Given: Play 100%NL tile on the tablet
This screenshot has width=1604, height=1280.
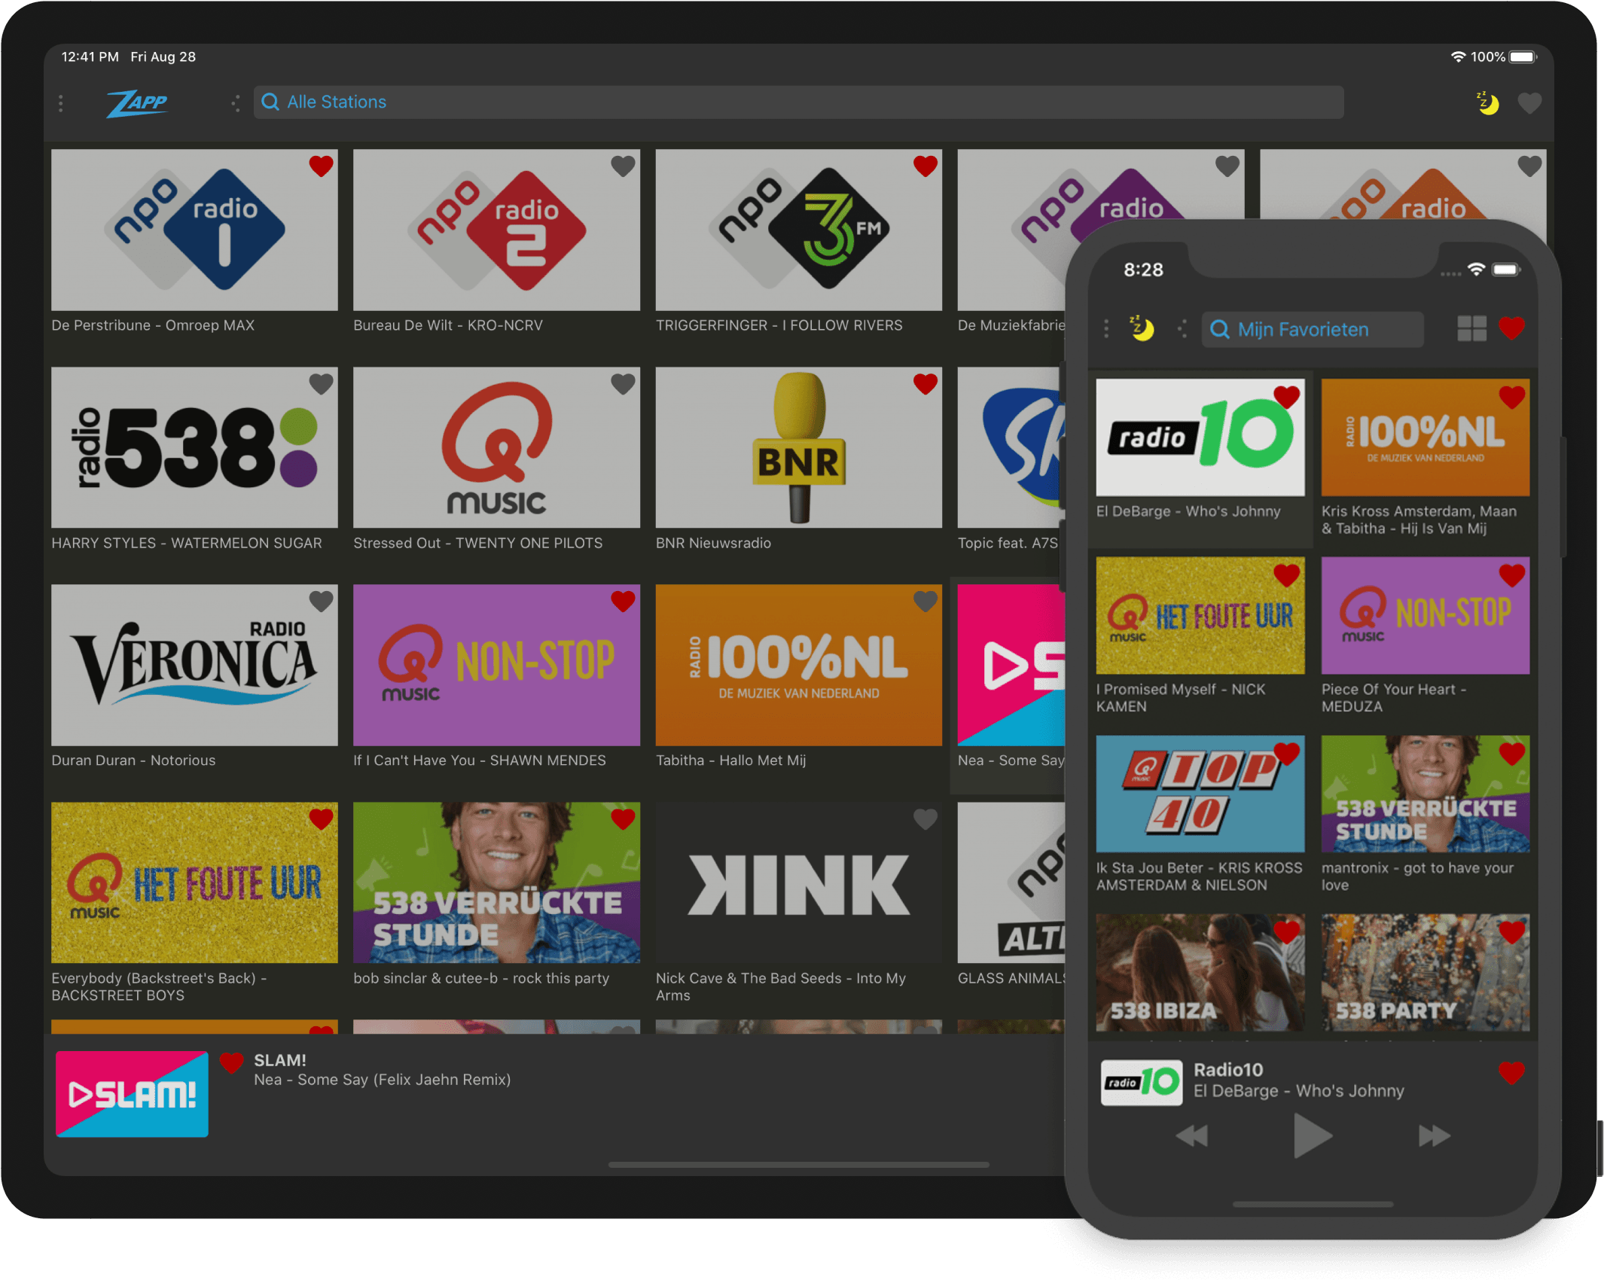Looking at the screenshot, I should pyautogui.click(x=798, y=665).
